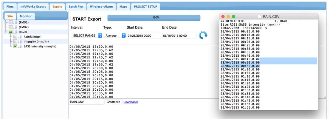The height and width of the screenshot is (119, 330).
Task: Switch to Monitor panel tab
Action: [x=26, y=16]
